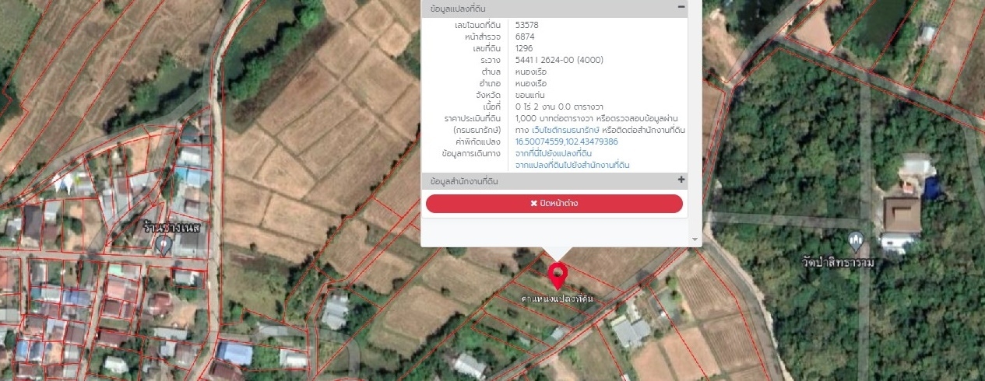This screenshot has height=381, width=985.
Task: Click the วัดป่าสิทธาราม text label on map
Action: point(839,262)
